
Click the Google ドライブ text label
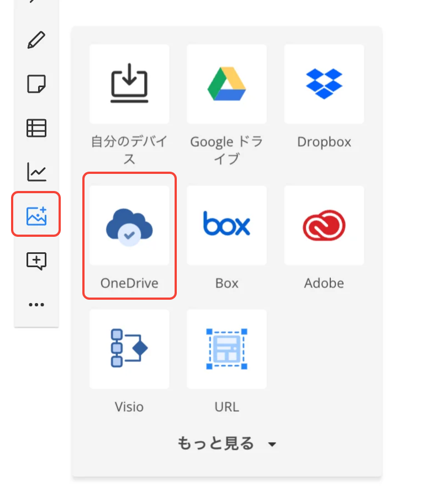click(x=227, y=150)
